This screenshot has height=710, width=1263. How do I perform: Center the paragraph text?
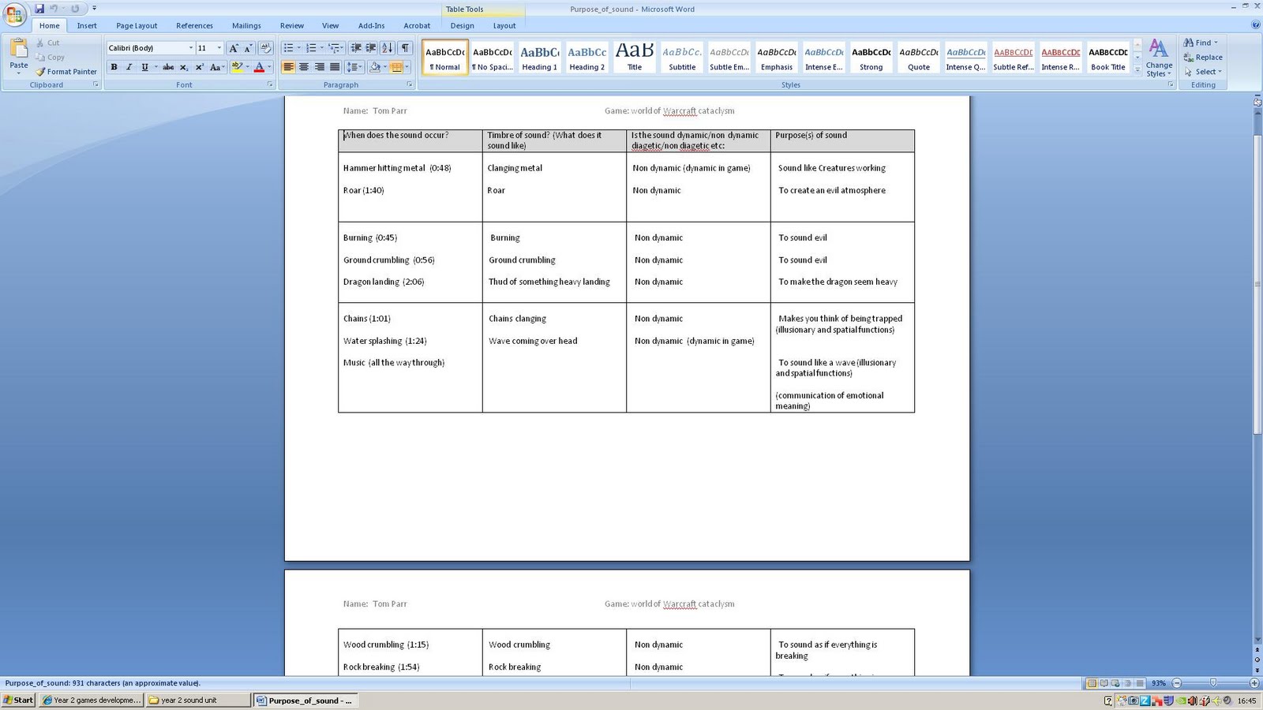[304, 67]
